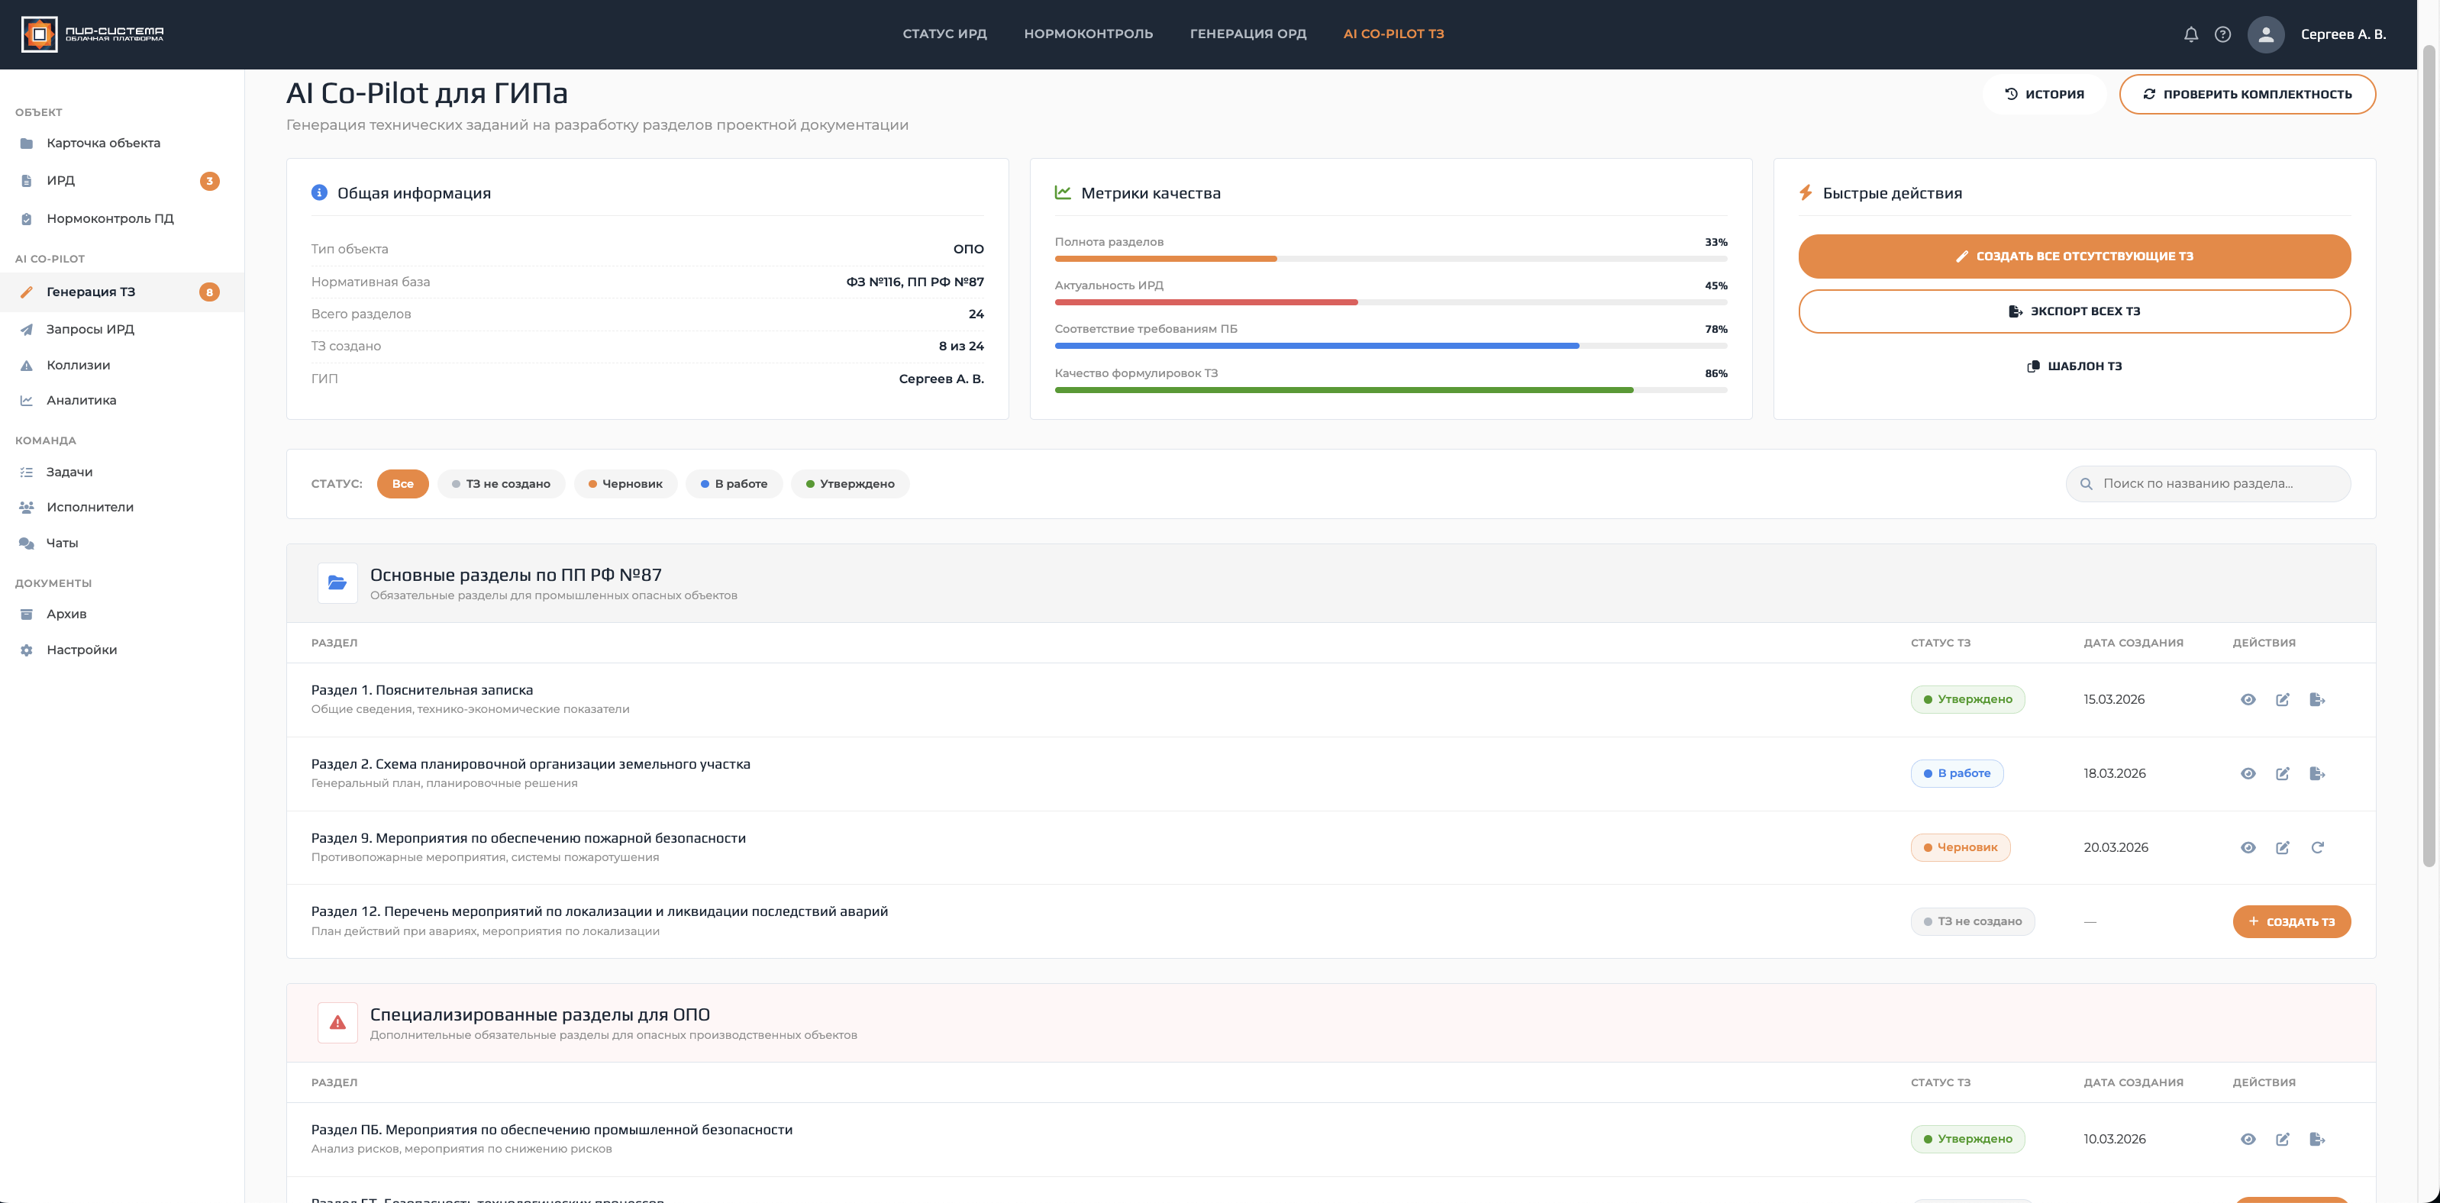Switch to ГЕНЕРАЦИЯ ОРД tab
The height and width of the screenshot is (1203, 2440).
1247,34
